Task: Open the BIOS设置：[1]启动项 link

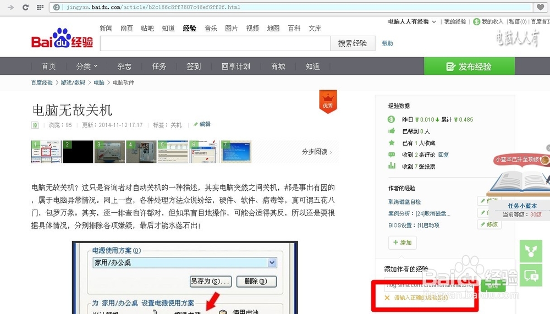Action: pos(414,225)
